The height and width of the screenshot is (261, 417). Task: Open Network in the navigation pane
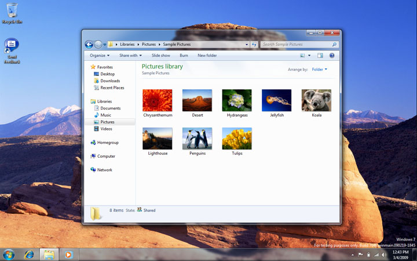(101, 170)
